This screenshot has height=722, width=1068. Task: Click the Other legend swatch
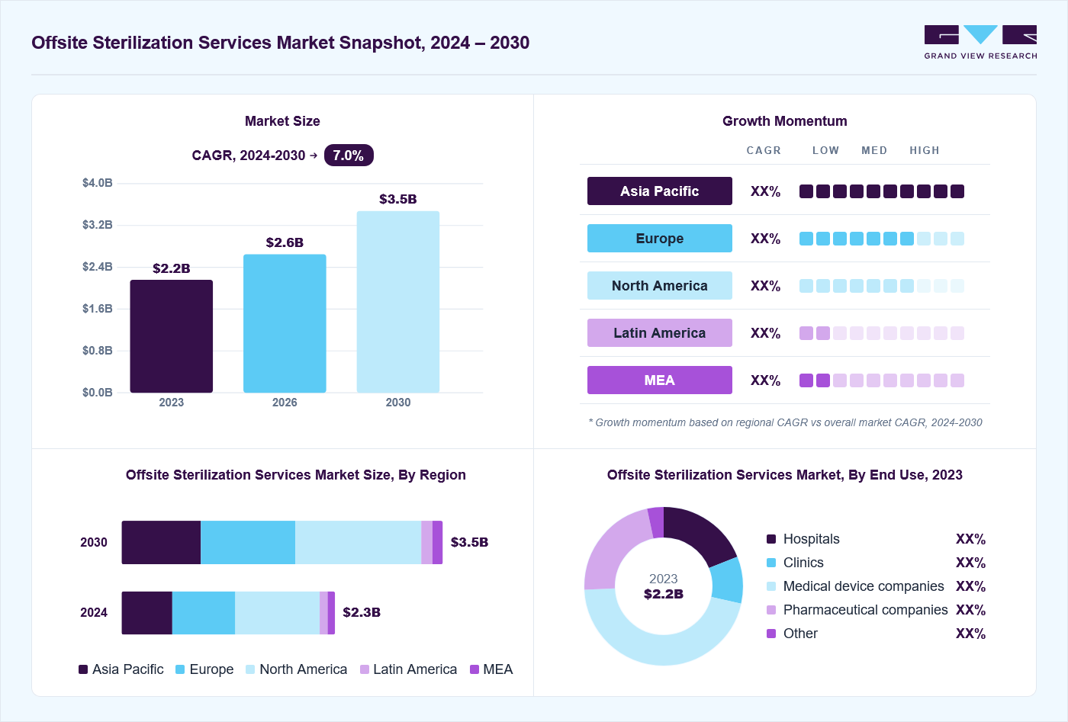click(x=771, y=634)
